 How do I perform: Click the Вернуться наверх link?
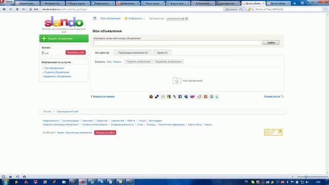pos(104,97)
